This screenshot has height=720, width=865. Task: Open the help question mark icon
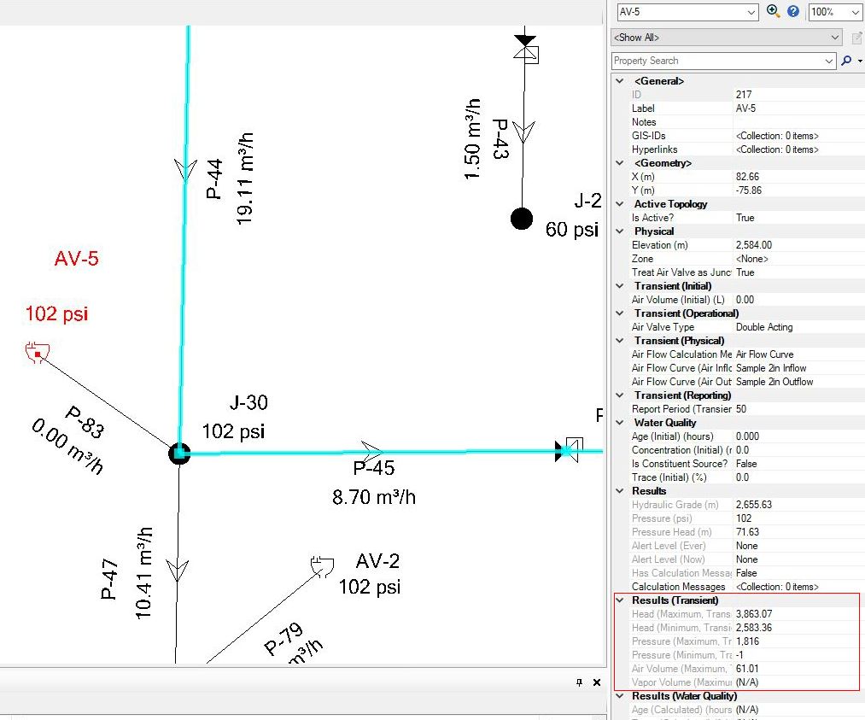coord(792,11)
